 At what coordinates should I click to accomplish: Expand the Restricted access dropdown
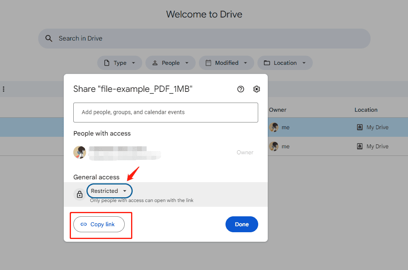coord(110,191)
